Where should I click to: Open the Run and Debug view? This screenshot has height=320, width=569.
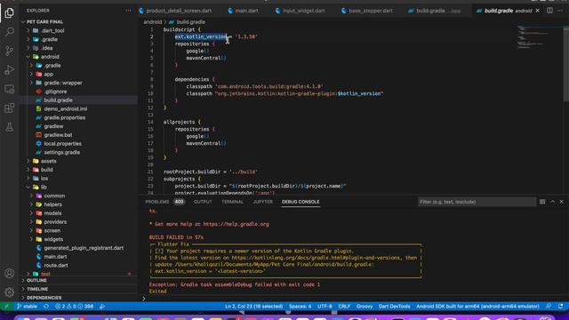(10, 69)
